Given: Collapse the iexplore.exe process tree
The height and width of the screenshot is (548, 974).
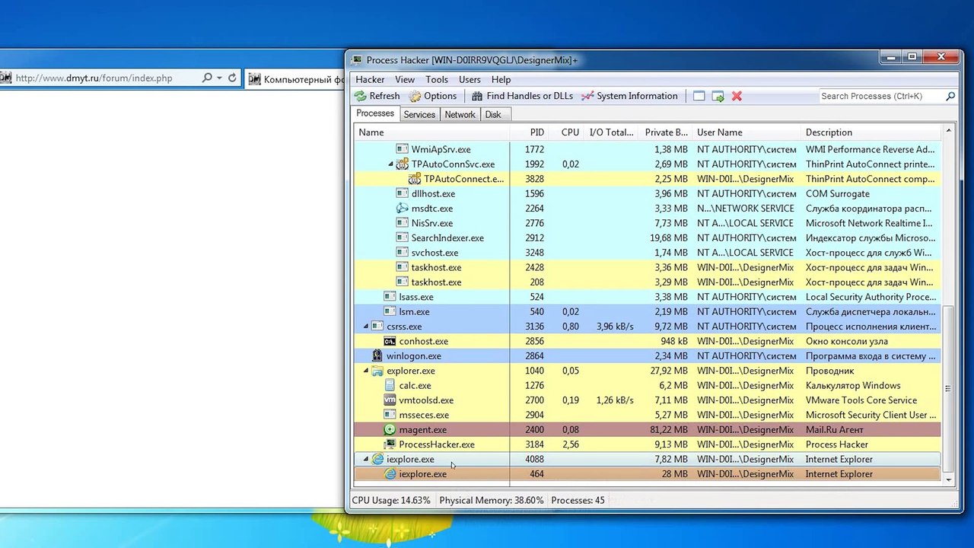Looking at the screenshot, I should [366, 459].
